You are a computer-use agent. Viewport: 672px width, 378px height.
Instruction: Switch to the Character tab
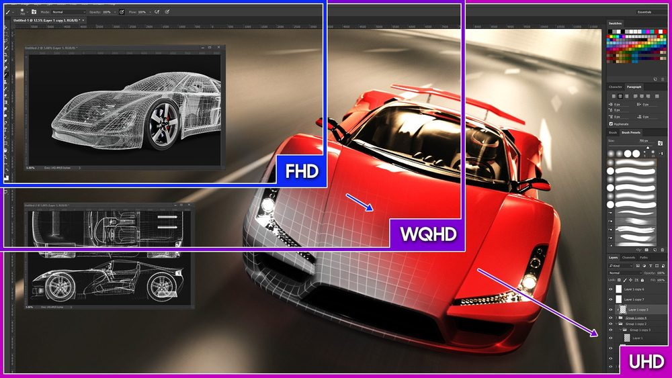tap(615, 87)
